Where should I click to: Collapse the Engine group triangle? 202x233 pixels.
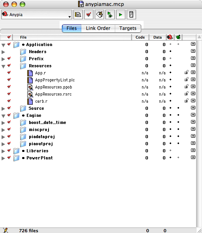point(3,116)
